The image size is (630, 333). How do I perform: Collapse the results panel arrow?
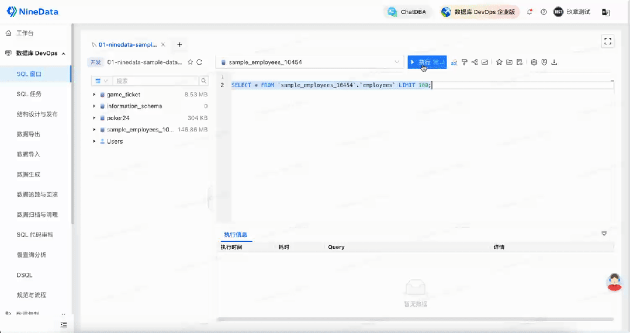604,233
